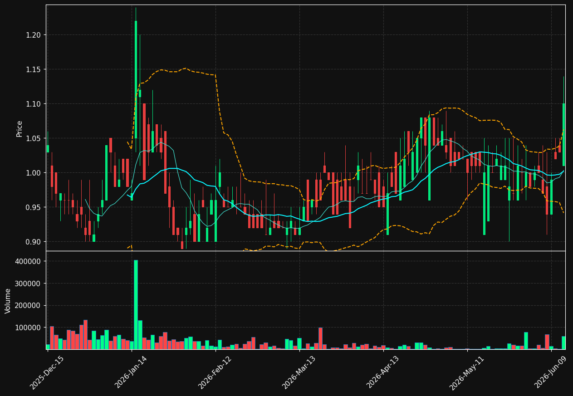
Task: Select the 1.15 price tick label
Action: coord(33,69)
